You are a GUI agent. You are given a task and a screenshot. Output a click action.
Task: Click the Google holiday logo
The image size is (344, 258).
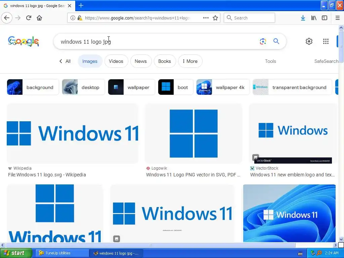tap(24, 41)
